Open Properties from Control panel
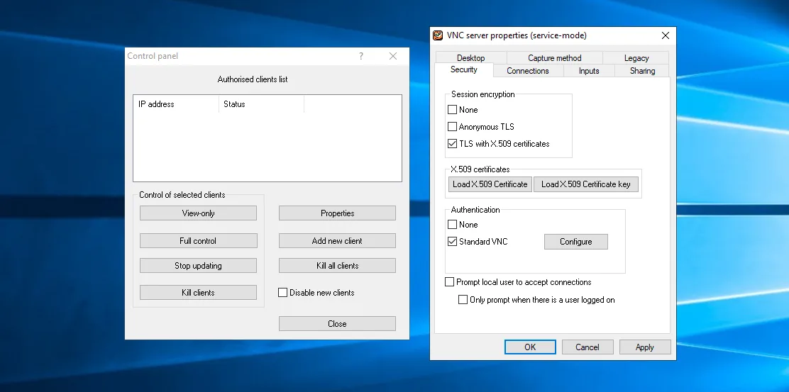Image resolution: width=789 pixels, height=392 pixels. point(337,213)
